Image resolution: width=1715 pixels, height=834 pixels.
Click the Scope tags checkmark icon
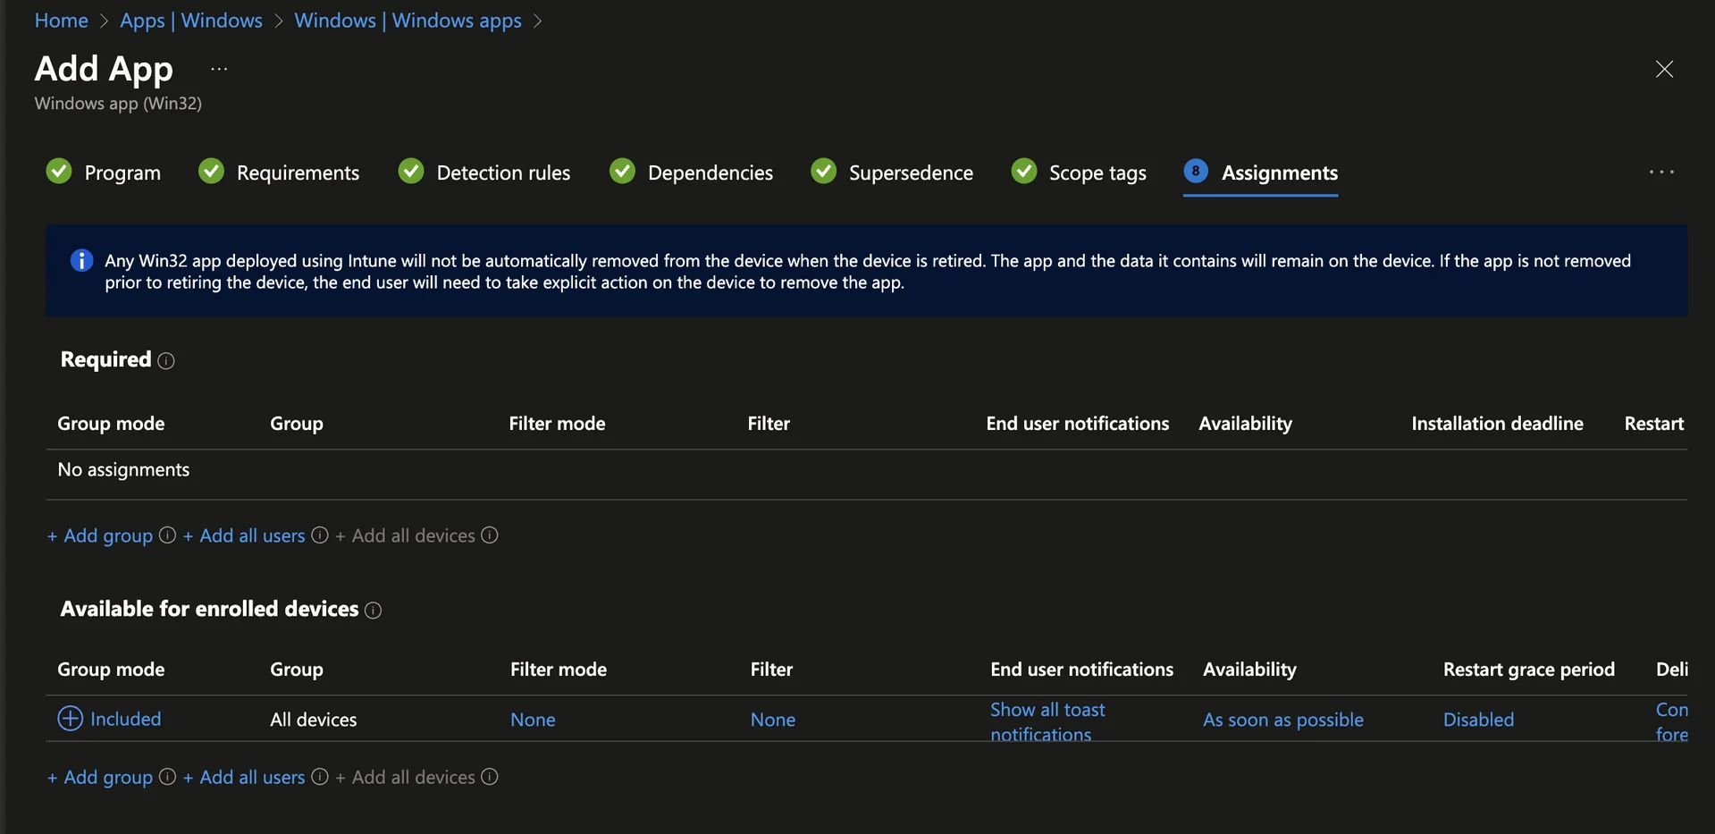point(1024,171)
